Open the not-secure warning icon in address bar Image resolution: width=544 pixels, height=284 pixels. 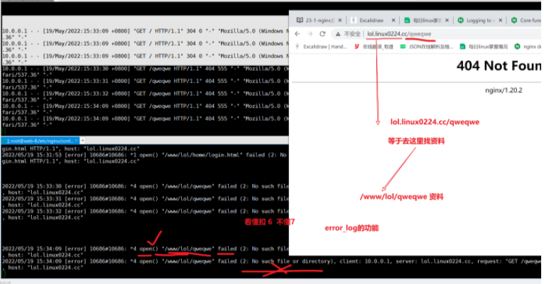click(x=338, y=34)
